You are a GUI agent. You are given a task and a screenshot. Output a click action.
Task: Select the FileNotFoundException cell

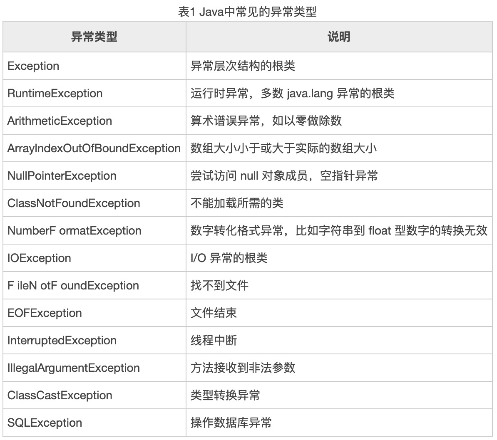pyautogui.click(x=73, y=286)
